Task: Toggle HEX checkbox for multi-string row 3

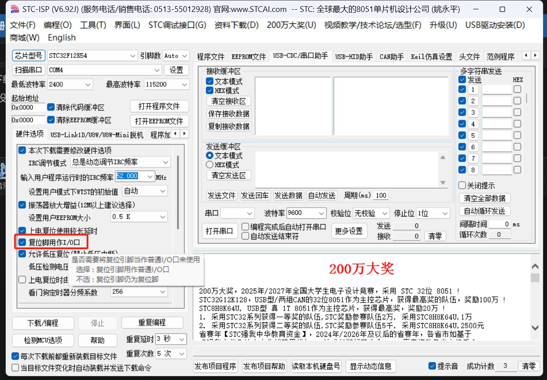Action: (517, 112)
